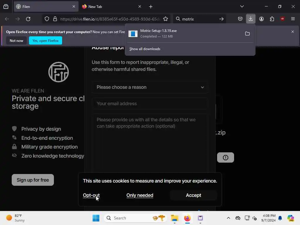Click the Firefox View icon in tab bar

click(6, 7)
